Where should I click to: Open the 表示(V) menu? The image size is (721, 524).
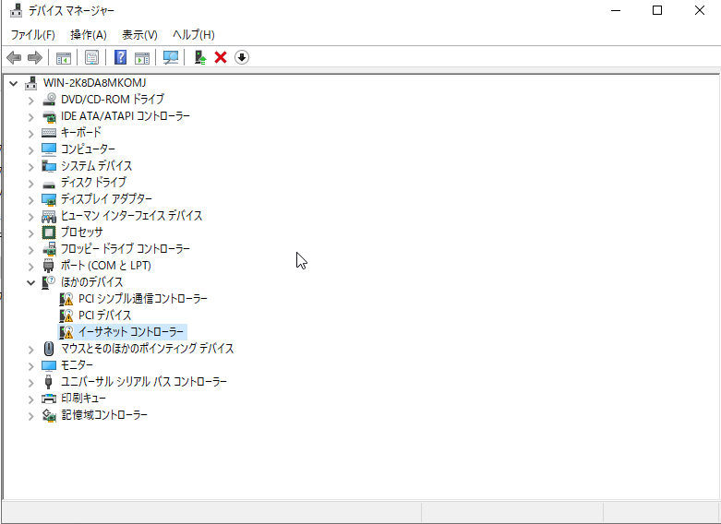[x=139, y=35]
